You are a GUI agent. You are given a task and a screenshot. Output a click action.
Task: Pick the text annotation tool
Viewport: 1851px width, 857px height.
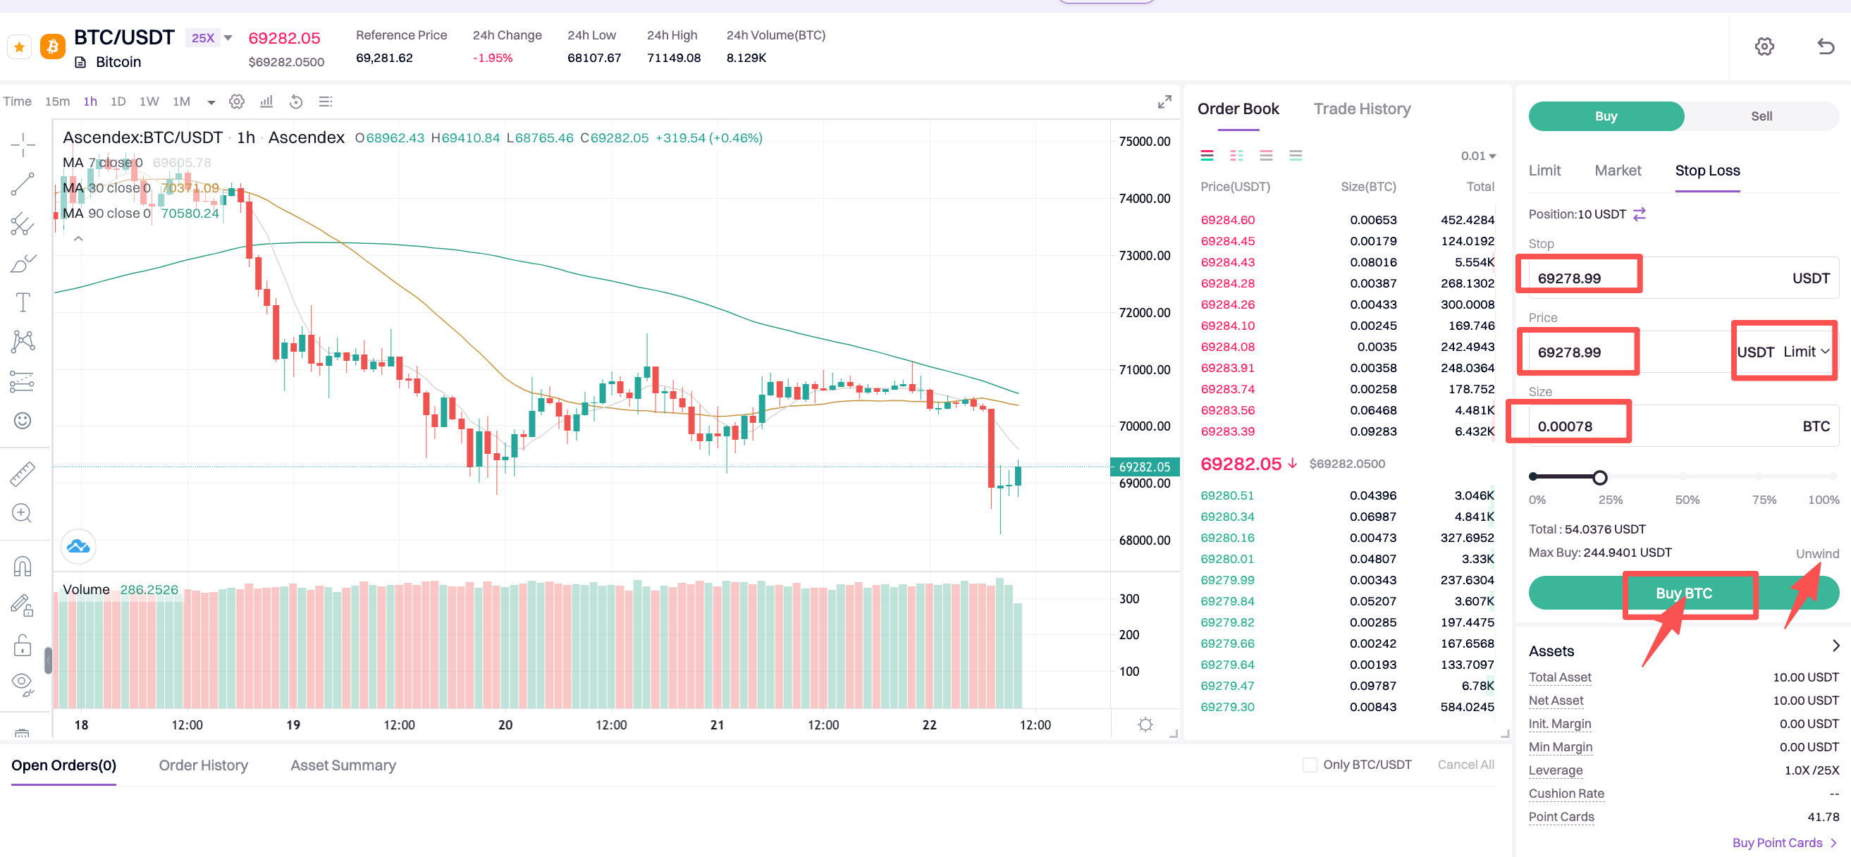click(23, 302)
